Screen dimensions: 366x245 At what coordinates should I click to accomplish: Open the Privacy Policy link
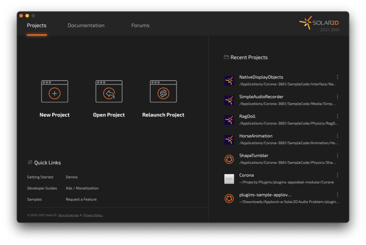[93, 215]
